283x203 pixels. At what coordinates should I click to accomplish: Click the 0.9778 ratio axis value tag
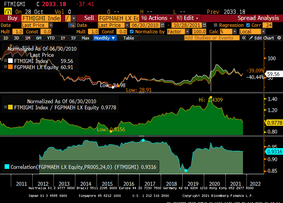(x=274, y=123)
